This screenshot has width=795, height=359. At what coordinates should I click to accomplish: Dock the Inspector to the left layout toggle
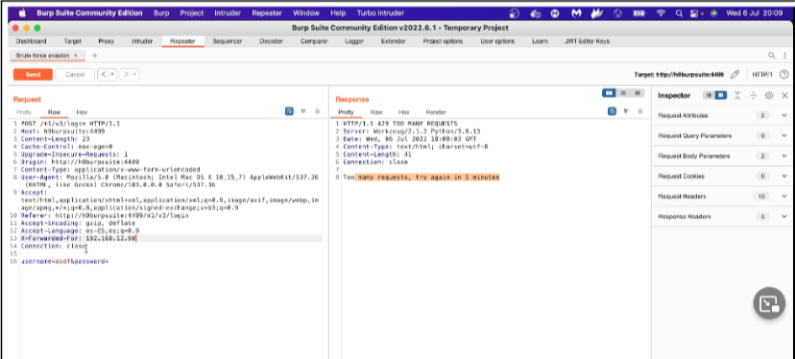point(709,95)
